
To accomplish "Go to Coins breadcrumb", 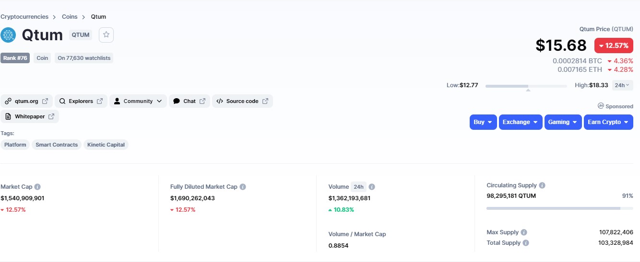I will (x=70, y=17).
